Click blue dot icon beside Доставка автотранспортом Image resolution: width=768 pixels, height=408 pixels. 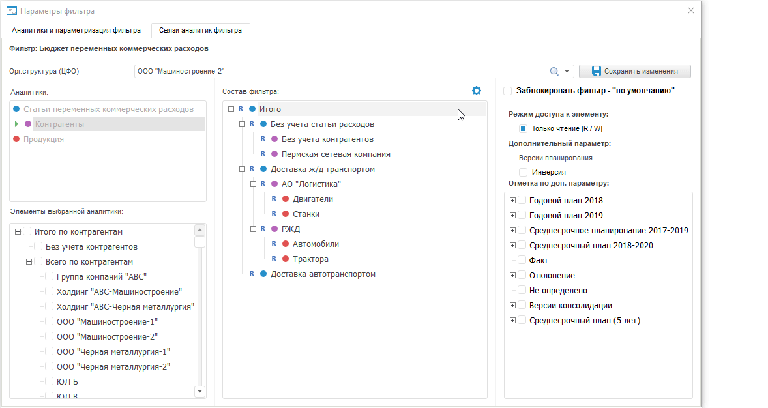click(263, 274)
